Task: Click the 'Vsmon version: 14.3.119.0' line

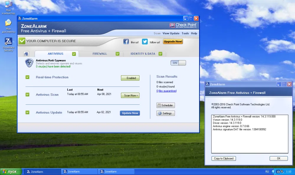Action: (x=227, y=120)
